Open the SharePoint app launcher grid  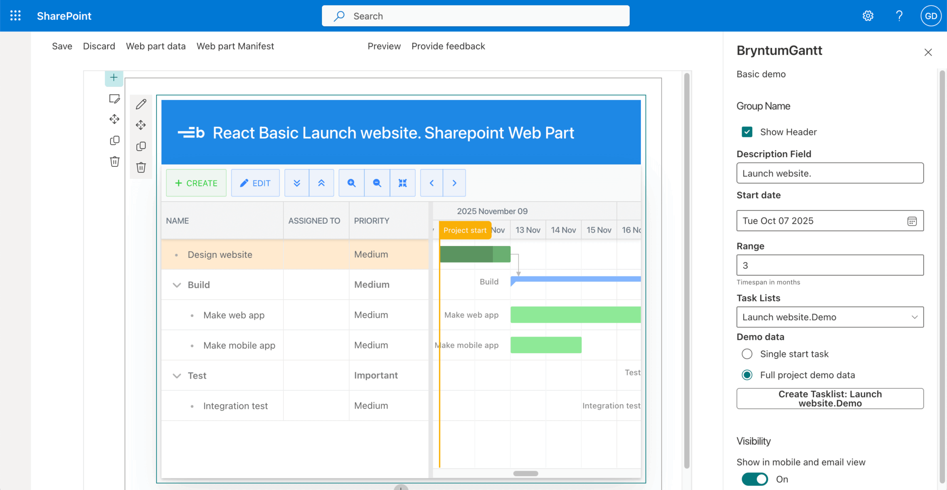[15, 16]
